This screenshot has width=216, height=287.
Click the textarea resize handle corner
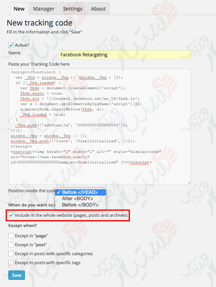coord(189,183)
